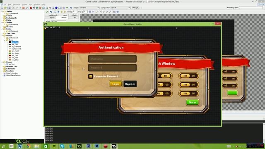Create a sprite with the Pac-Man icon
The width and height of the screenshot is (265, 149).
pos(31,7)
